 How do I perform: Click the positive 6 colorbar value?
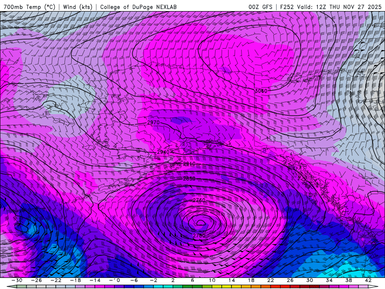192,280
